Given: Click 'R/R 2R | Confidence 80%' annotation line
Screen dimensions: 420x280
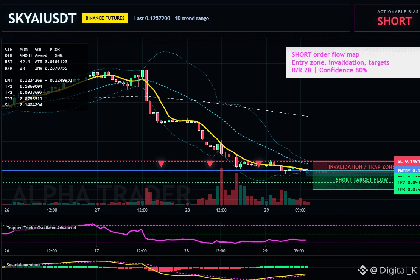Looking at the screenshot, I should click(329, 70).
